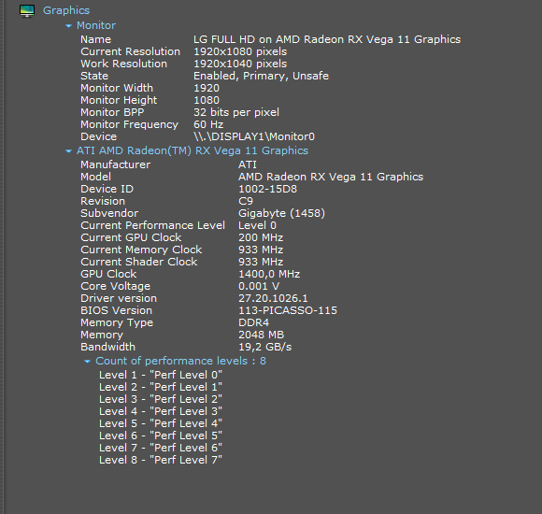This screenshot has width=542, height=514.
Task: Click the 113-PICASSO-115 value
Action: (288, 310)
